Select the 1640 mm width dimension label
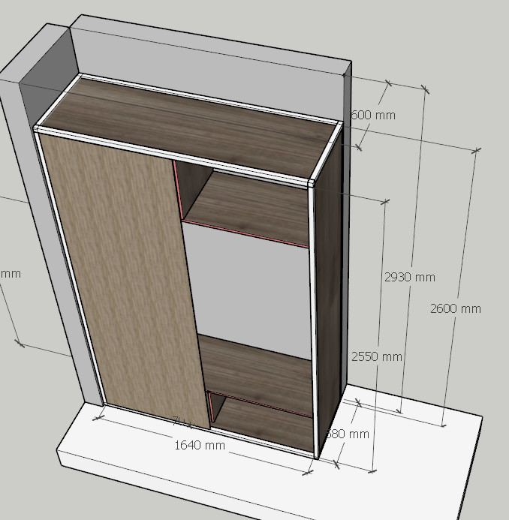Image resolution: width=509 pixels, height=520 pixels. pyautogui.click(x=200, y=445)
